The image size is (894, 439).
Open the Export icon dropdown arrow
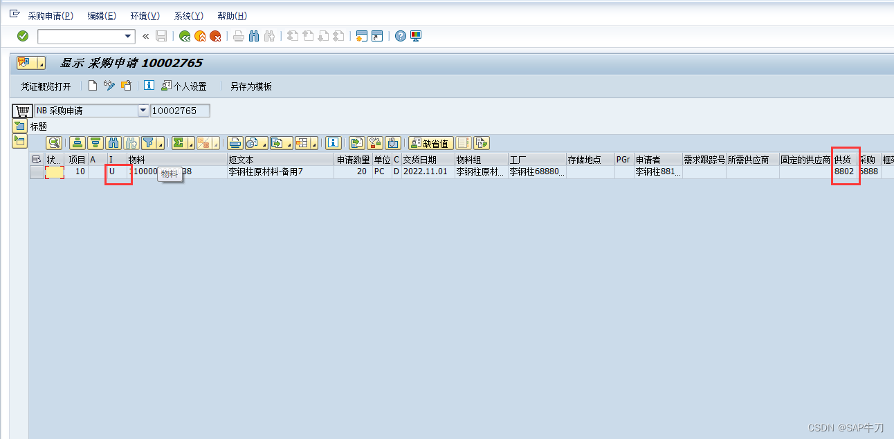[288, 143]
